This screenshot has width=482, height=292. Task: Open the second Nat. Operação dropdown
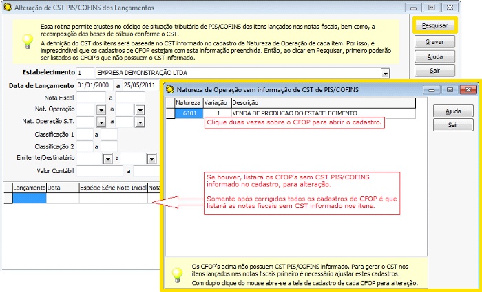140,110
